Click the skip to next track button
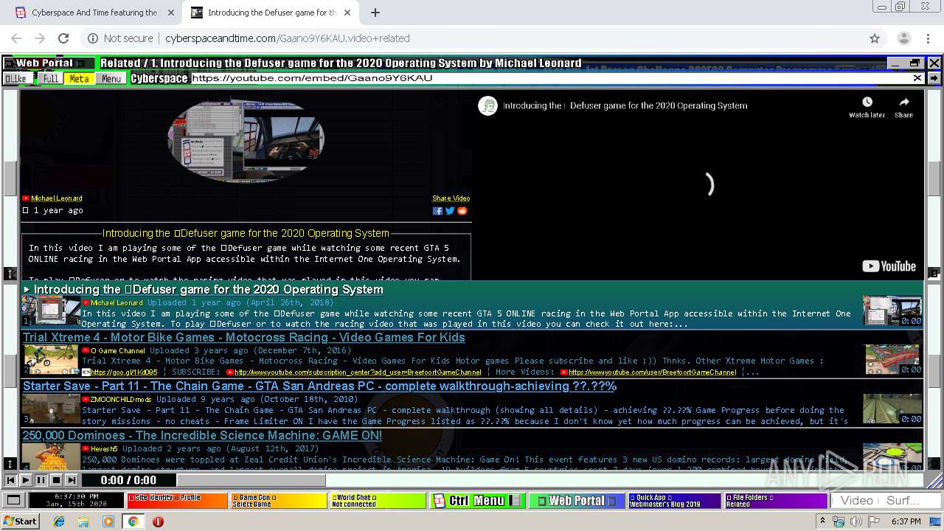This screenshot has width=944, height=531. point(71,480)
